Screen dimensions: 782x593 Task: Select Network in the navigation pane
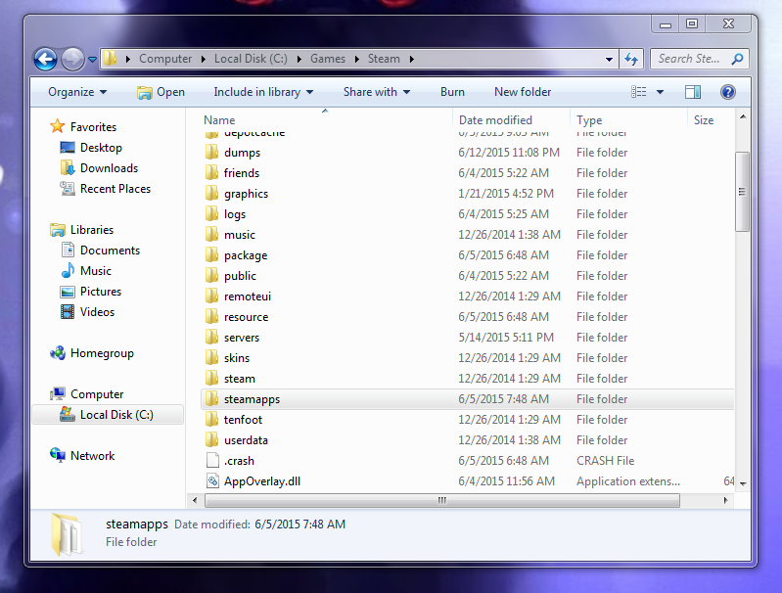(x=92, y=456)
